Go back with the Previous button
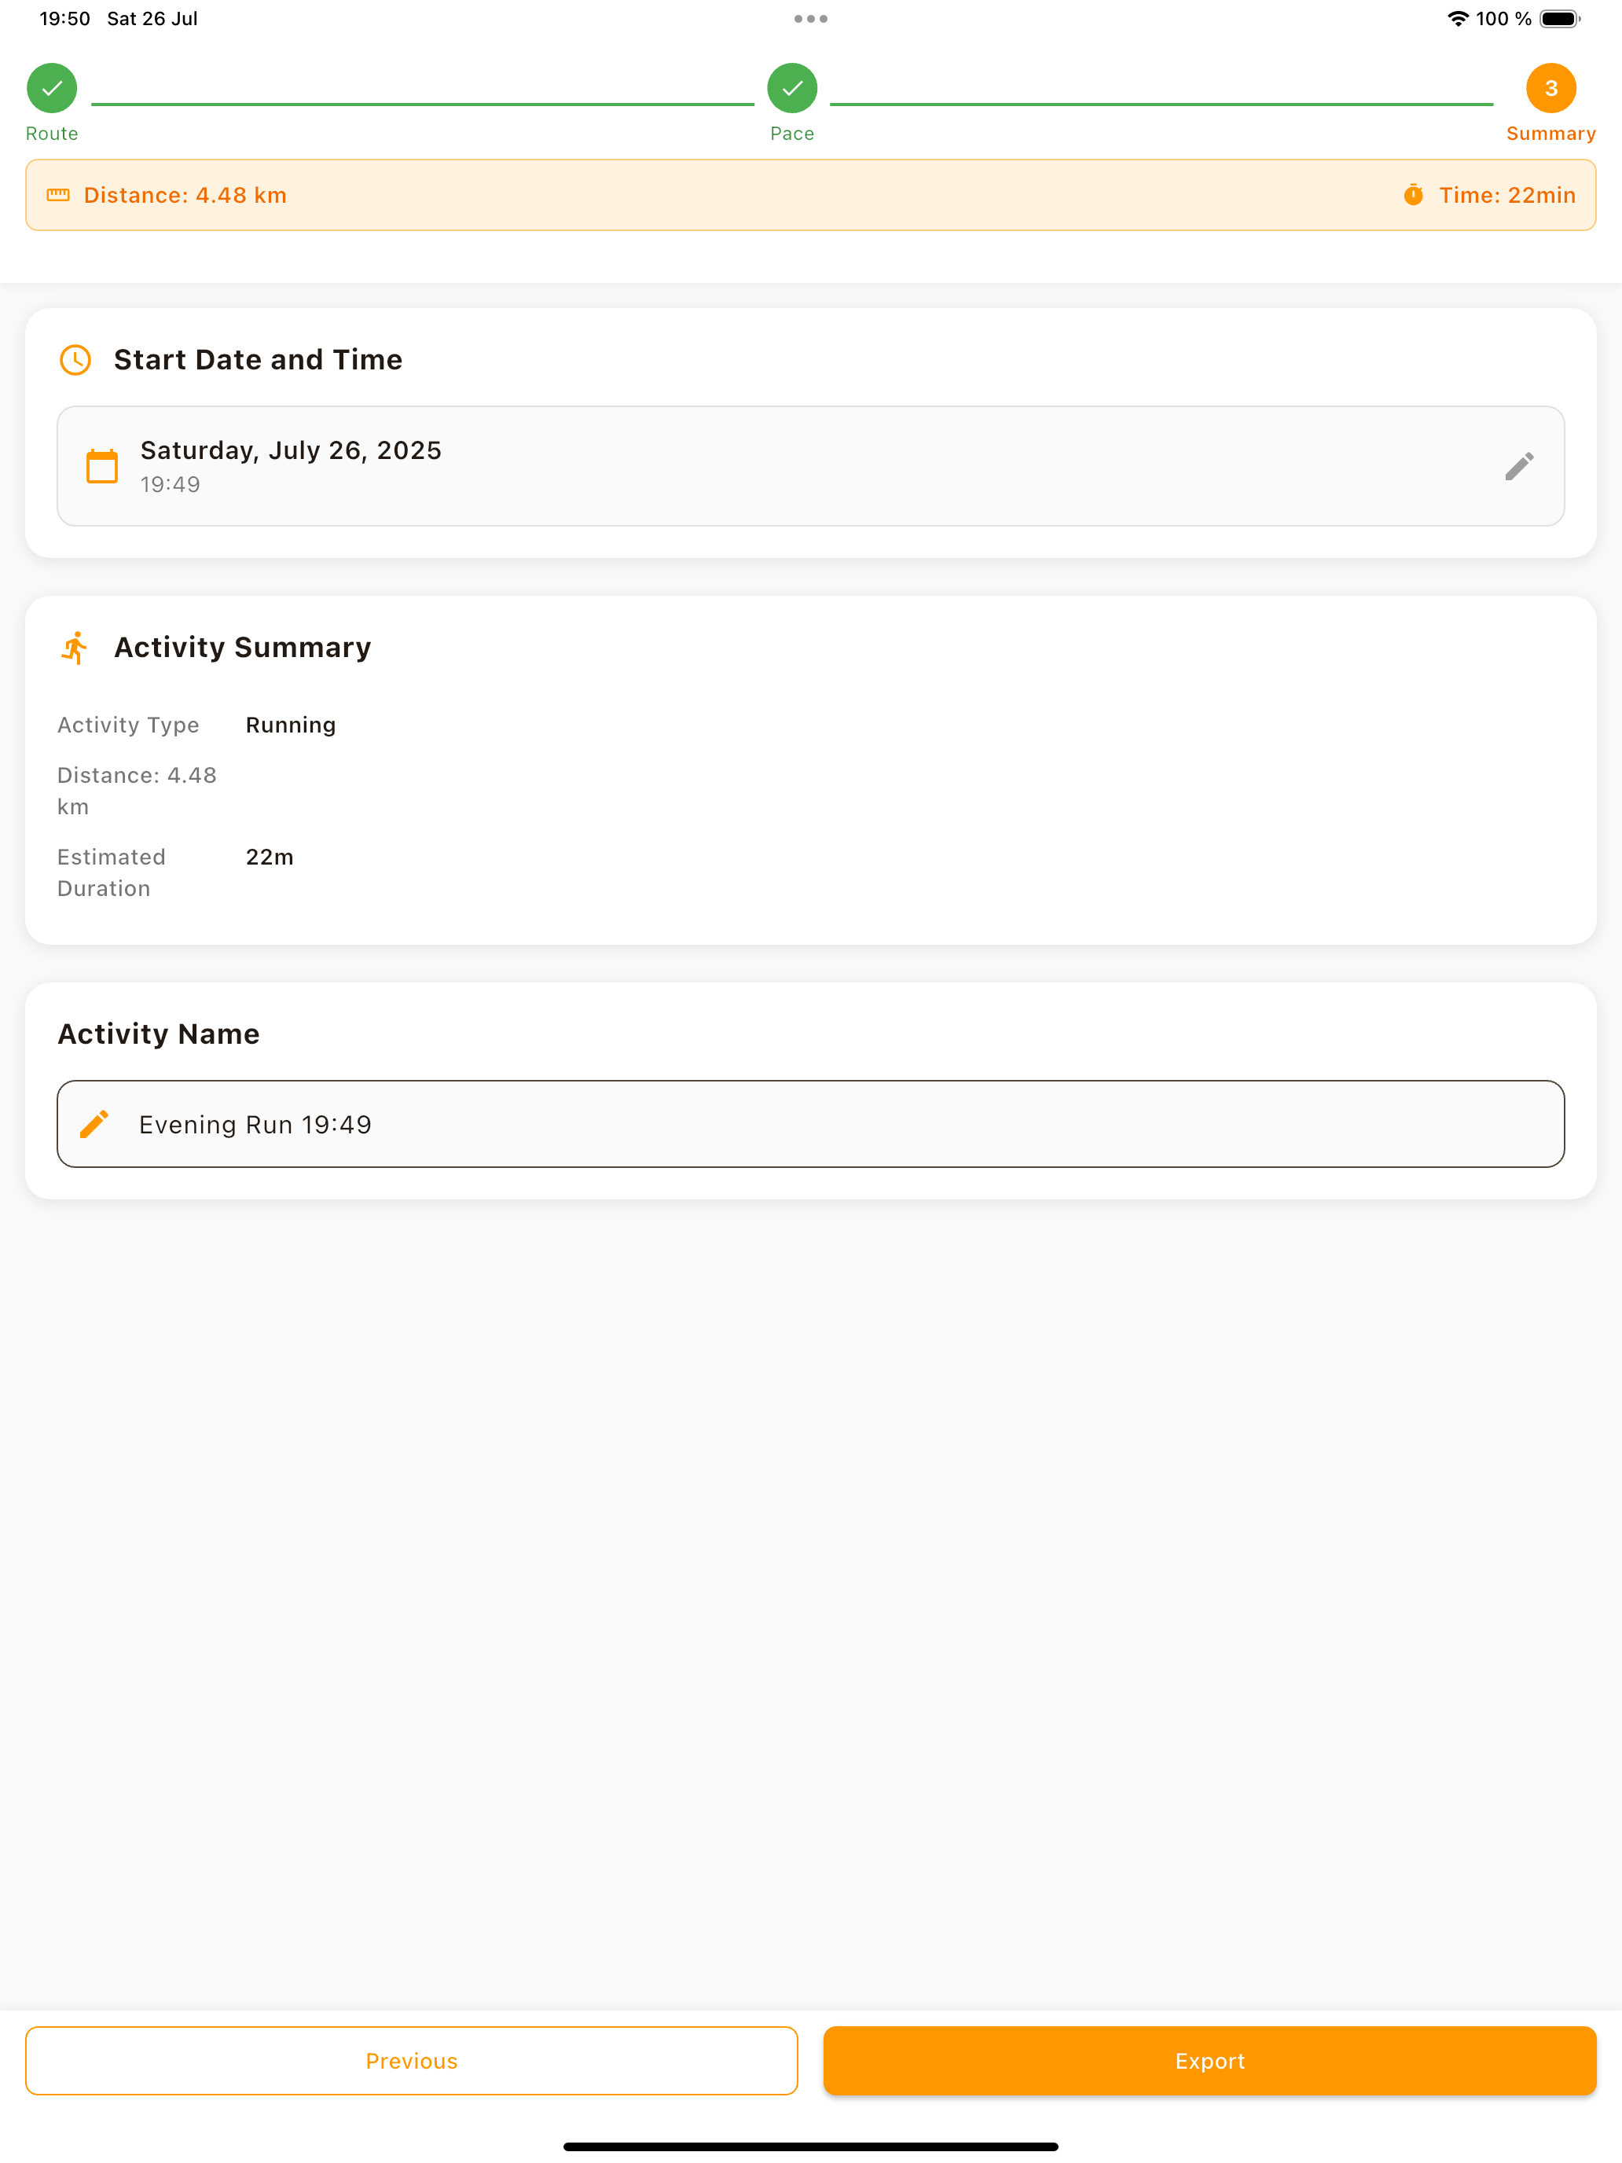 click(x=412, y=2060)
